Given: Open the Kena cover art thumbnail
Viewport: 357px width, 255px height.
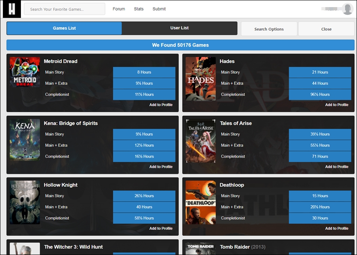Looking at the screenshot, I should pyautogui.click(x=25, y=140).
